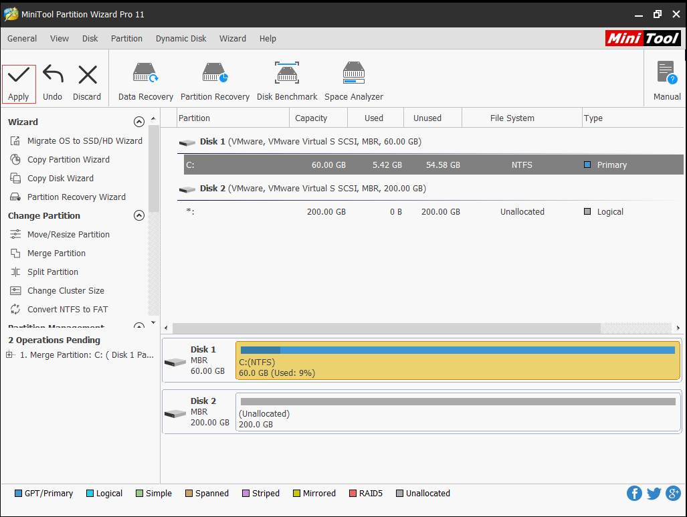Collapse the Change Partition section
687x517 pixels.
pyautogui.click(x=139, y=215)
